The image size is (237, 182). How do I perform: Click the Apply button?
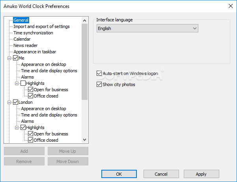pyautogui.click(x=202, y=174)
